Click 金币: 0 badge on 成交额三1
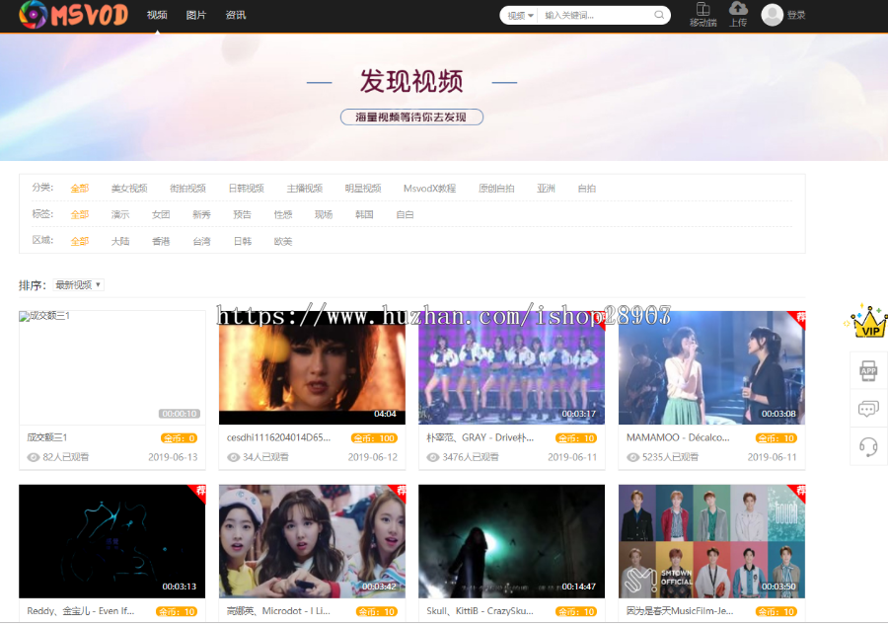This screenshot has height=627, width=888. click(x=179, y=438)
